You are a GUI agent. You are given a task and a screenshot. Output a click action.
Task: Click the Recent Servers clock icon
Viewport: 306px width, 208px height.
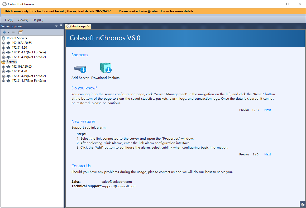[3, 38]
